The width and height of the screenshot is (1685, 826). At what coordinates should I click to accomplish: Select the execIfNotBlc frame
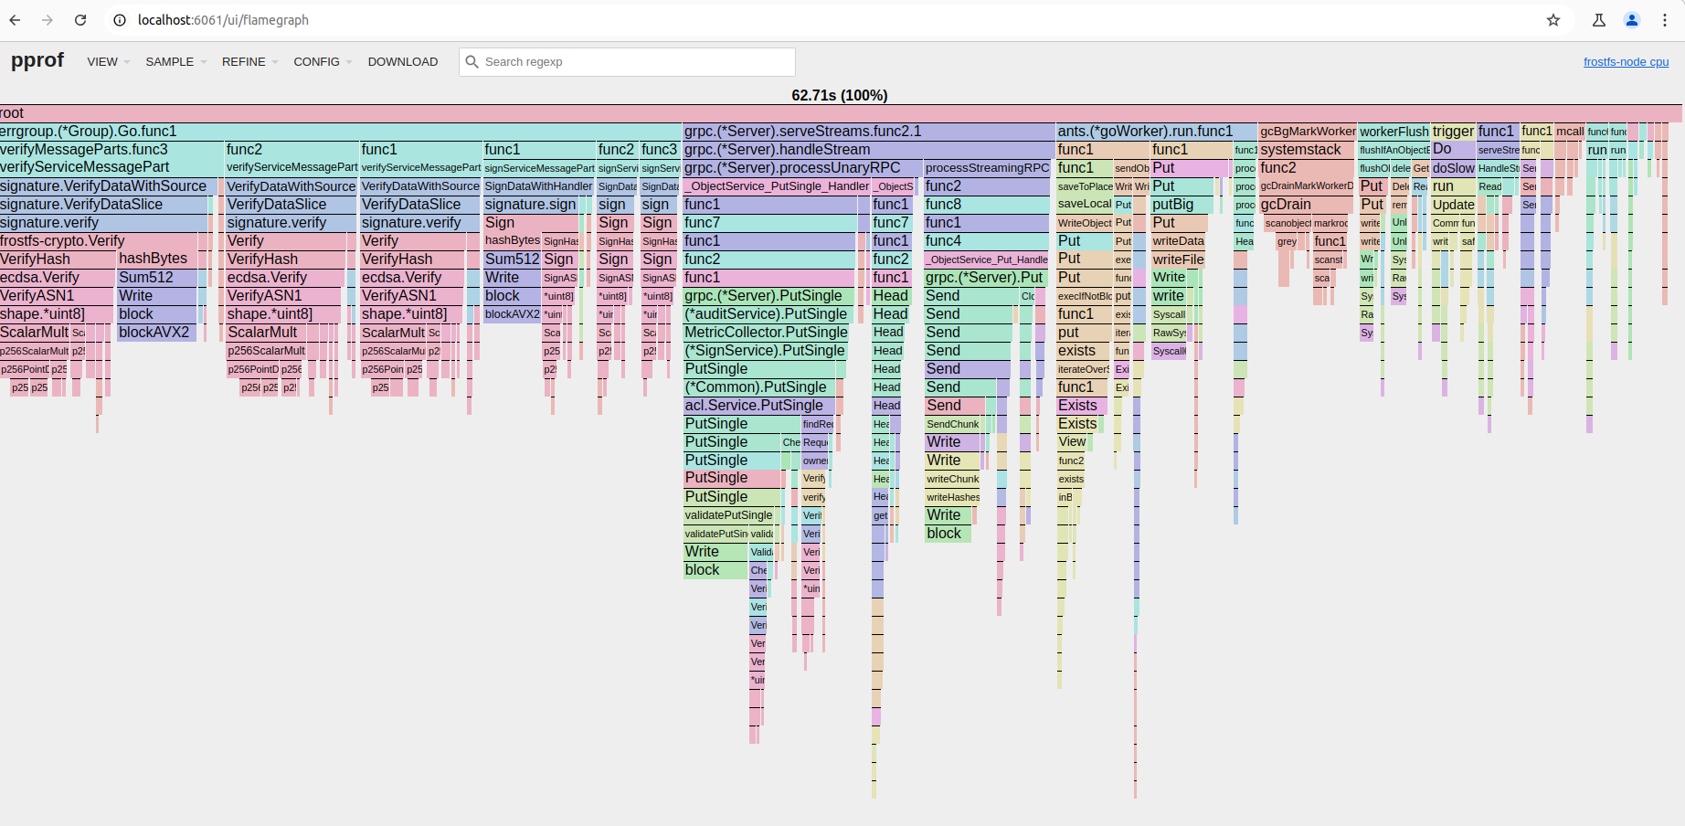pyautogui.click(x=1085, y=296)
